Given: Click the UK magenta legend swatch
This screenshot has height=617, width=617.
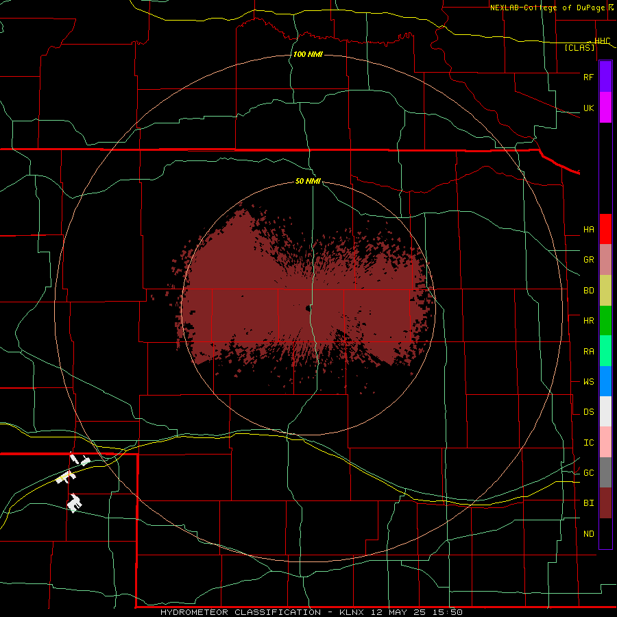Looking at the screenshot, I should click(x=605, y=108).
